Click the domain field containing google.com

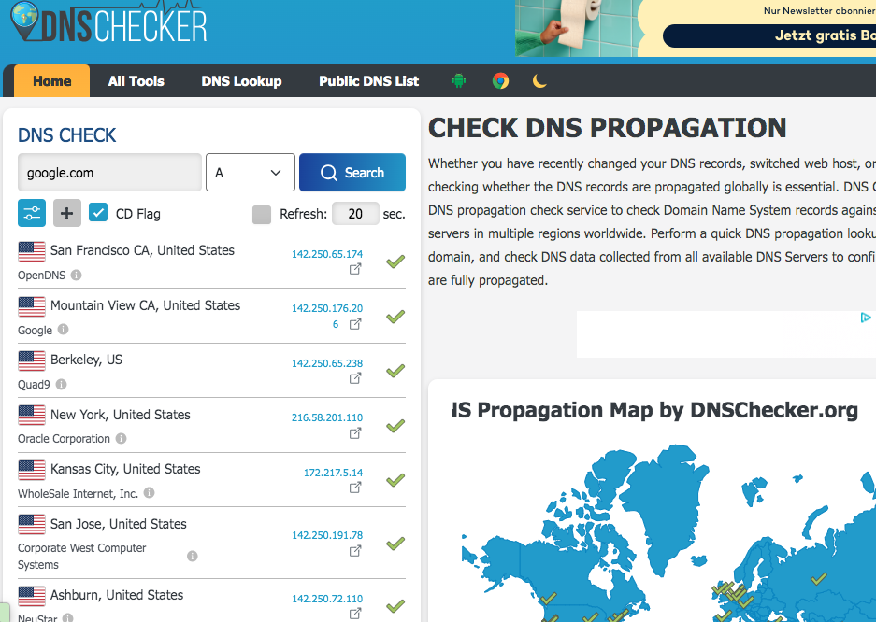(x=109, y=173)
